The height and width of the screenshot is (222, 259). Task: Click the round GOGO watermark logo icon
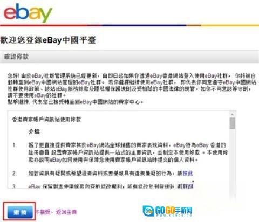click(148, 211)
